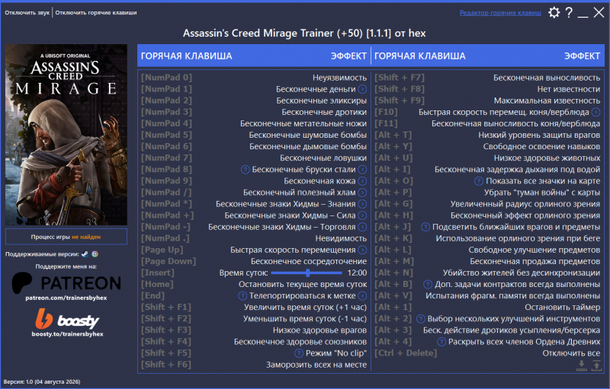Click the [Alt + M] hotkey label
The image size is (610, 389).
coord(394,261)
